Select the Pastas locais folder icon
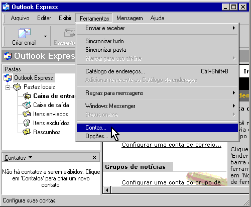The image size is (251, 207). (x=17, y=87)
